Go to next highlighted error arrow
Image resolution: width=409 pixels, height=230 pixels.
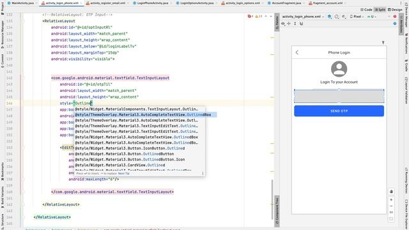pyautogui.click(x=271, y=17)
